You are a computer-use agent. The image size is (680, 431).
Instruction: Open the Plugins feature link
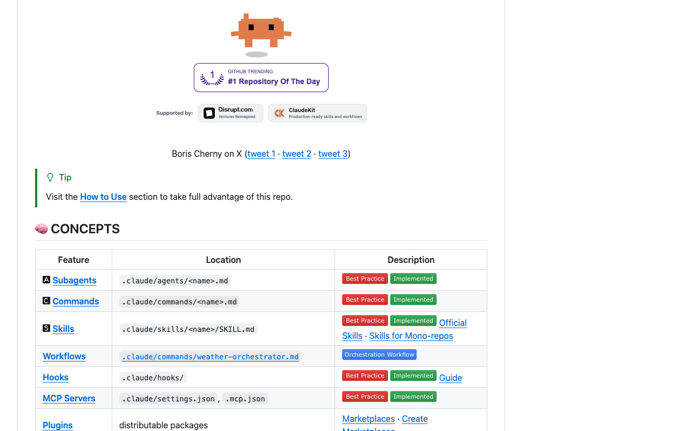tap(58, 425)
